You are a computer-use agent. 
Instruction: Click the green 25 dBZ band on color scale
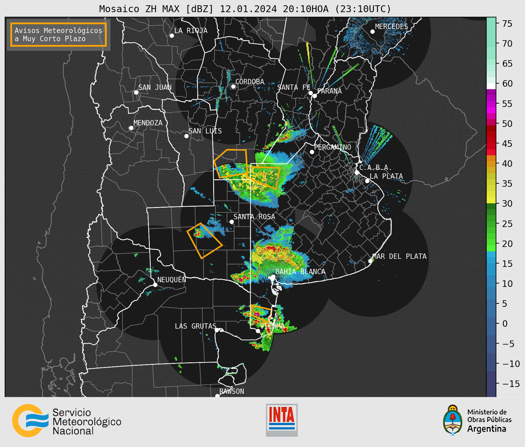point(491,224)
